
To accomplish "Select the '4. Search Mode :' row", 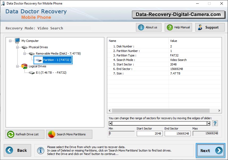I will [x=164, y=60].
